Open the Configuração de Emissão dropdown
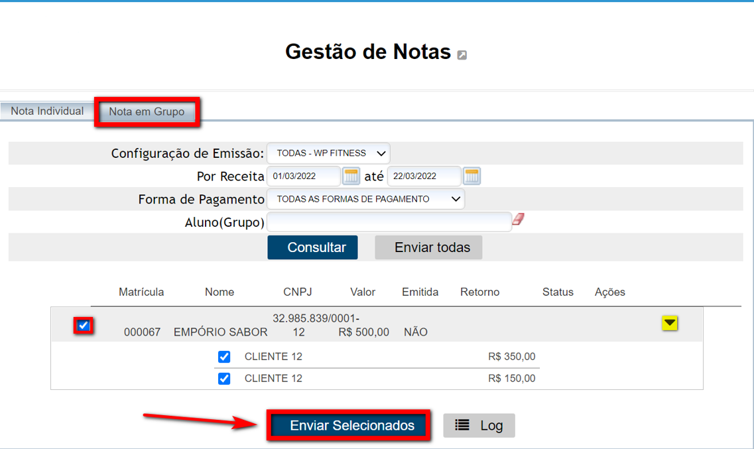The width and height of the screenshot is (754, 449). click(x=328, y=153)
